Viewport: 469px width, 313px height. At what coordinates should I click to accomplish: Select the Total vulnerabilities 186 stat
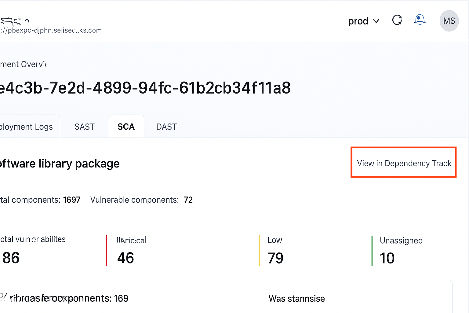10,258
